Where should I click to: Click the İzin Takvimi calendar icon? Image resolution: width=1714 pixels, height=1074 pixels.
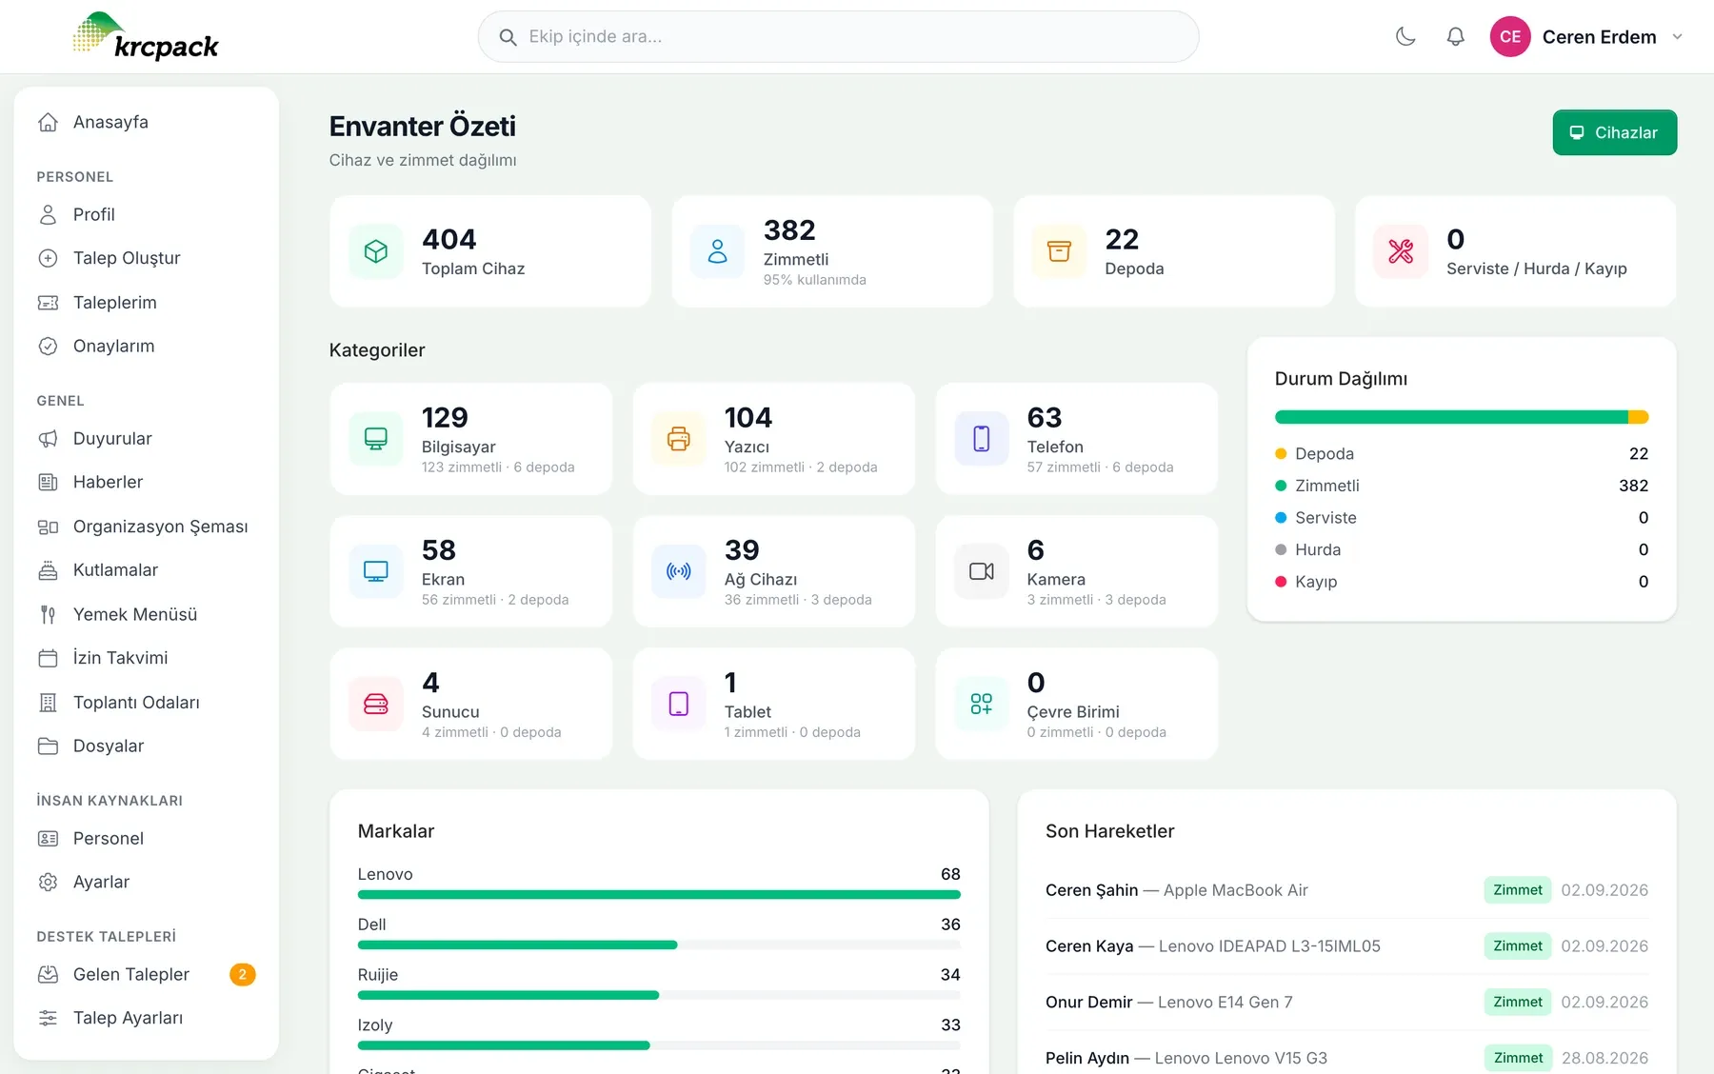click(x=48, y=658)
